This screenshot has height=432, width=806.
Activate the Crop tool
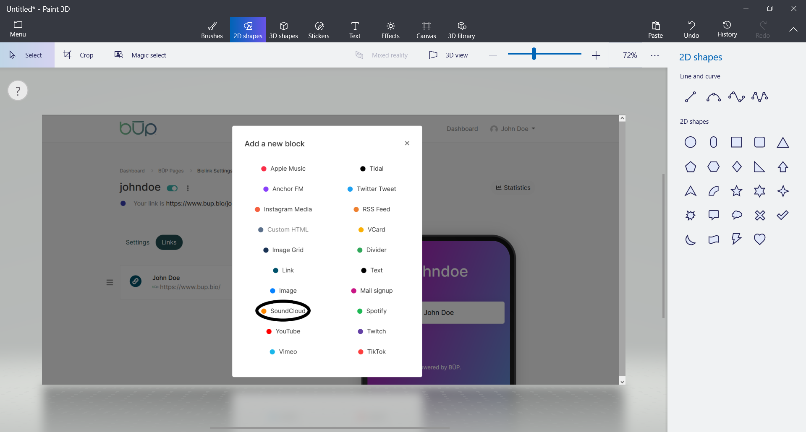79,55
